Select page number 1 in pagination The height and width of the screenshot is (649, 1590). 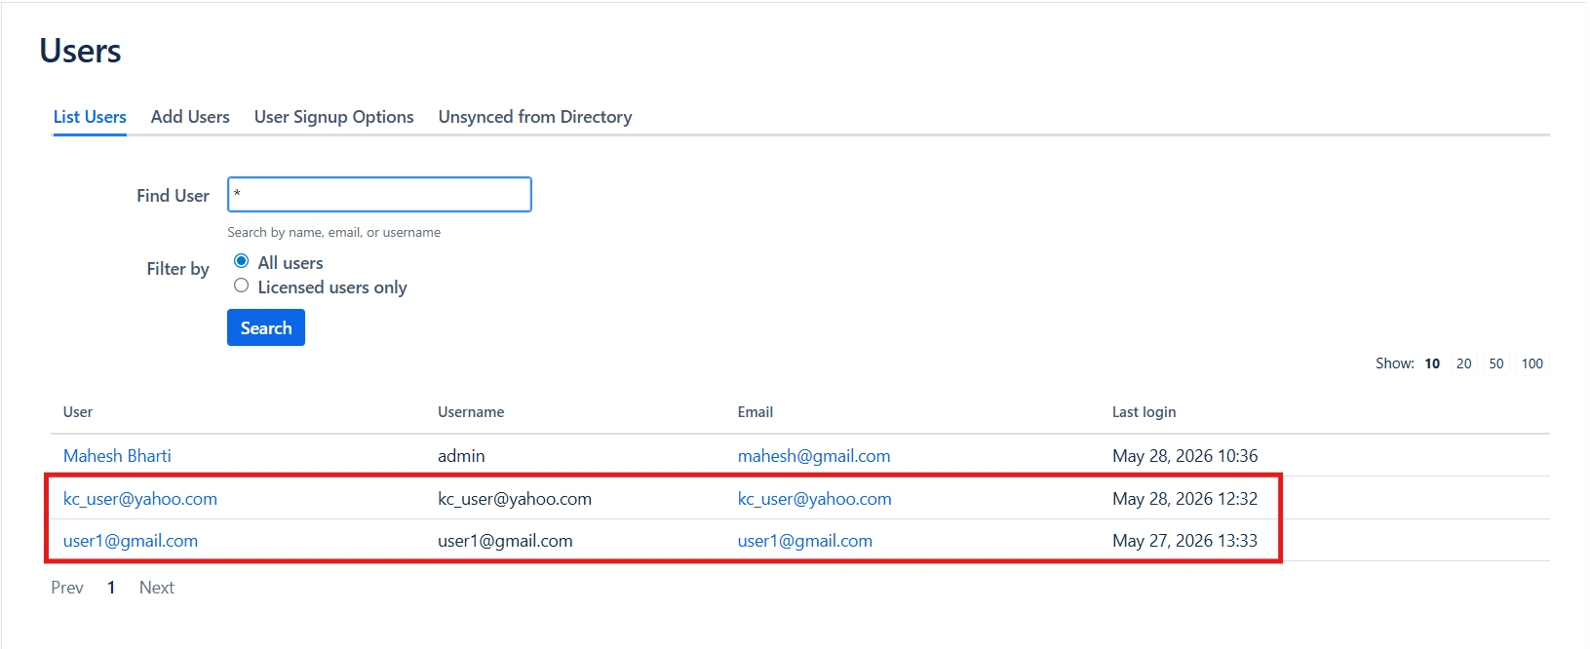[x=111, y=588]
